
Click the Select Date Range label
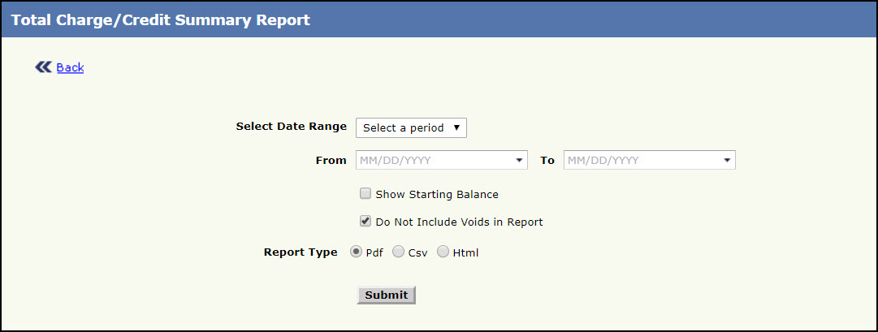coord(291,127)
